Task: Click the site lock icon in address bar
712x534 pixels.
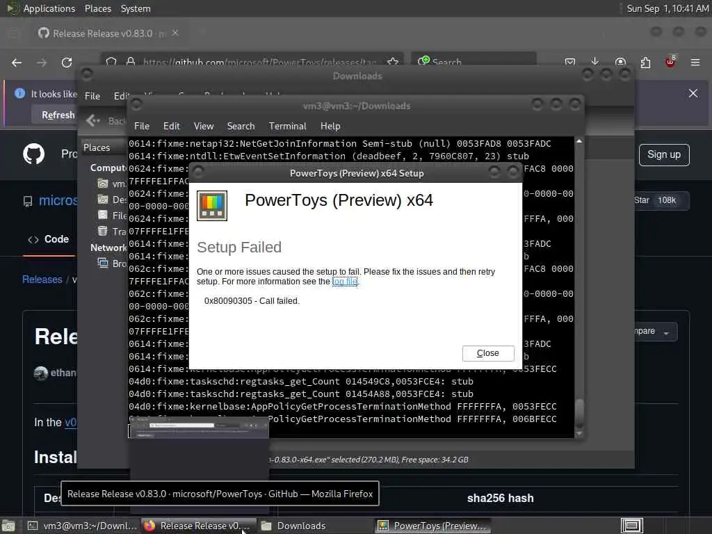Action: [x=130, y=62]
